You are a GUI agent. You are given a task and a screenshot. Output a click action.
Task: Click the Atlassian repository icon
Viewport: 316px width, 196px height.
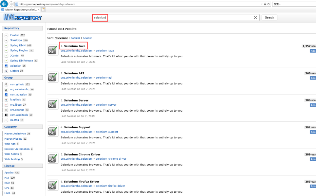[6, 66]
